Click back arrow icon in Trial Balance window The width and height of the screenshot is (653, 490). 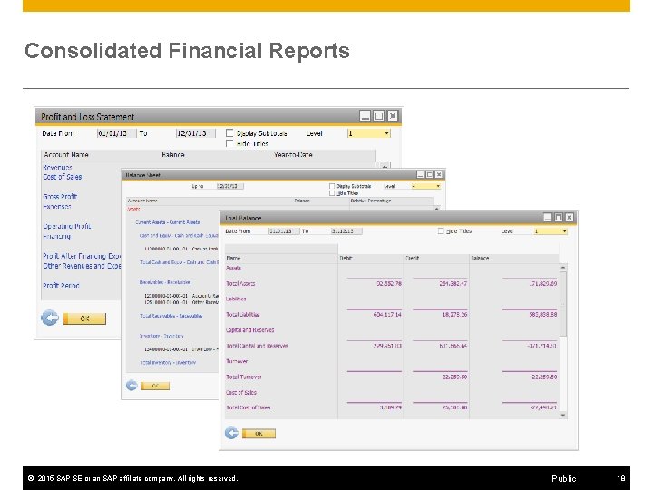[x=231, y=433]
